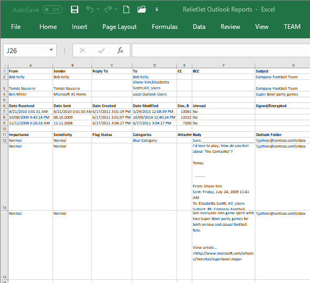The height and width of the screenshot is (283, 310).
Task: Open the Undo history dropdown arrow
Action: (x=98, y=9)
